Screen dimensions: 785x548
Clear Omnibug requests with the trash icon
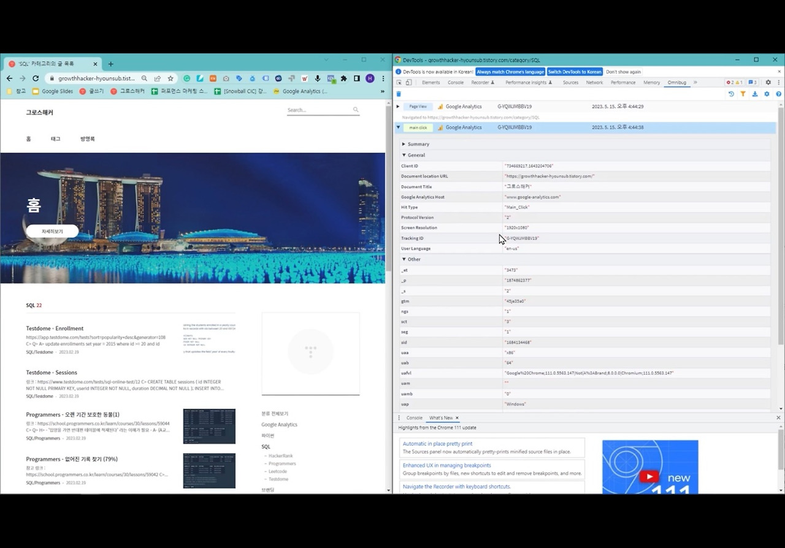399,94
